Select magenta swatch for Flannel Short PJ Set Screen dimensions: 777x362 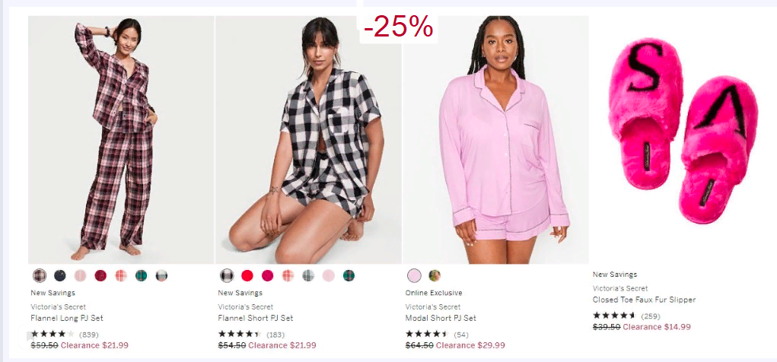pos(268,275)
